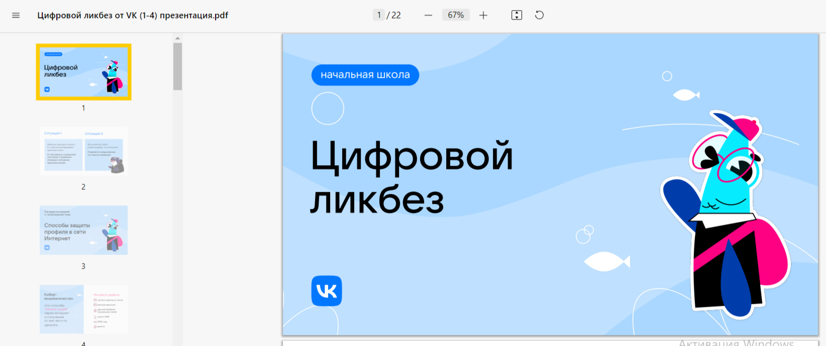The image size is (826, 346).
Task: Click the page label '3' under third thumbnail
Action: pyautogui.click(x=83, y=266)
